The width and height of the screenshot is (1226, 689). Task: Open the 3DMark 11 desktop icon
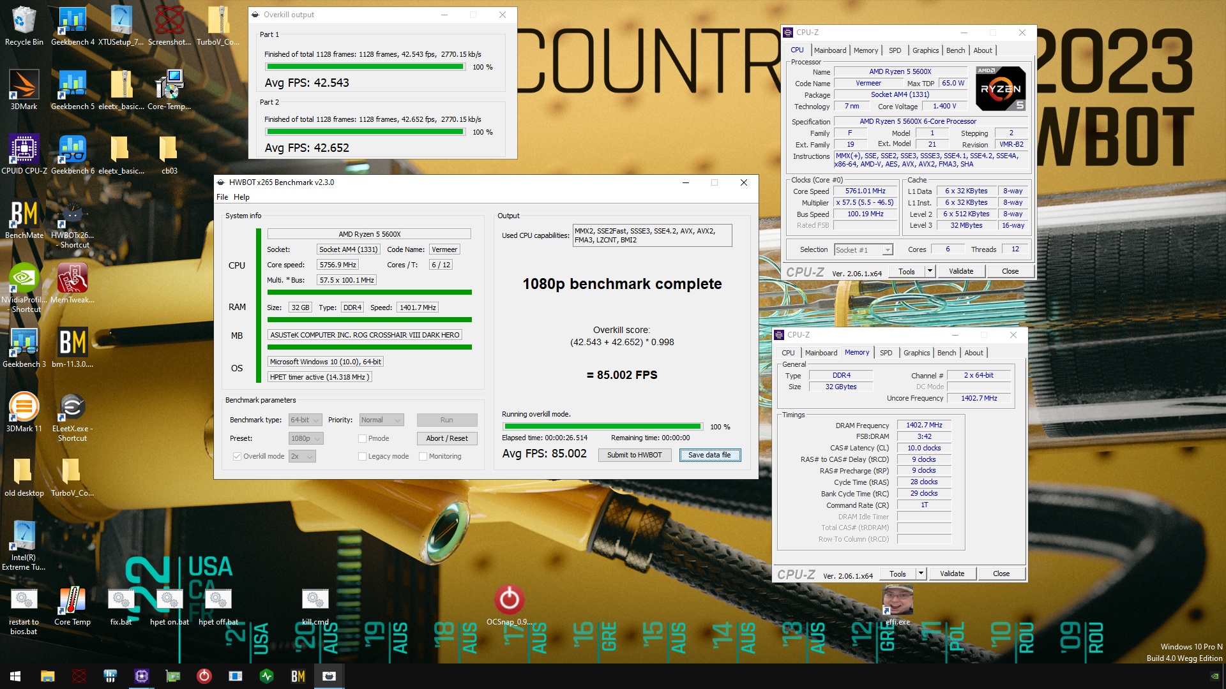coord(24,412)
